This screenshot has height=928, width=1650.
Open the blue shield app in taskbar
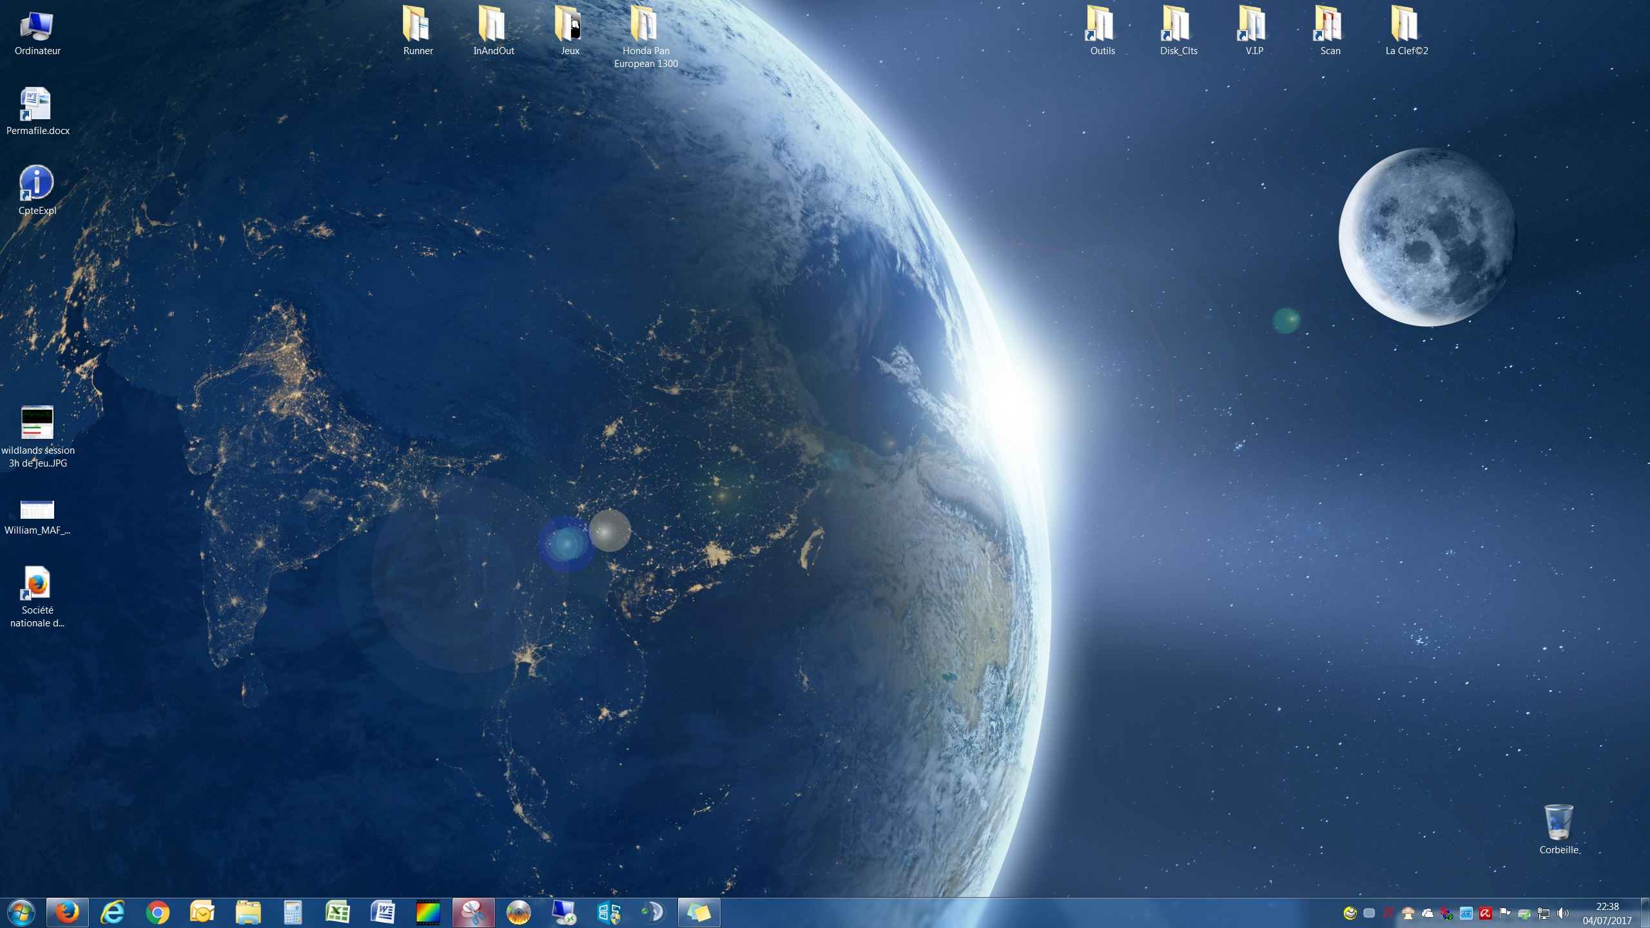[x=609, y=913]
